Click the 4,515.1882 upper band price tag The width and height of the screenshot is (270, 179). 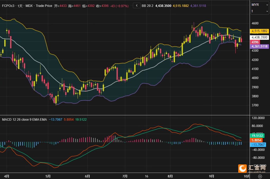[259, 31]
